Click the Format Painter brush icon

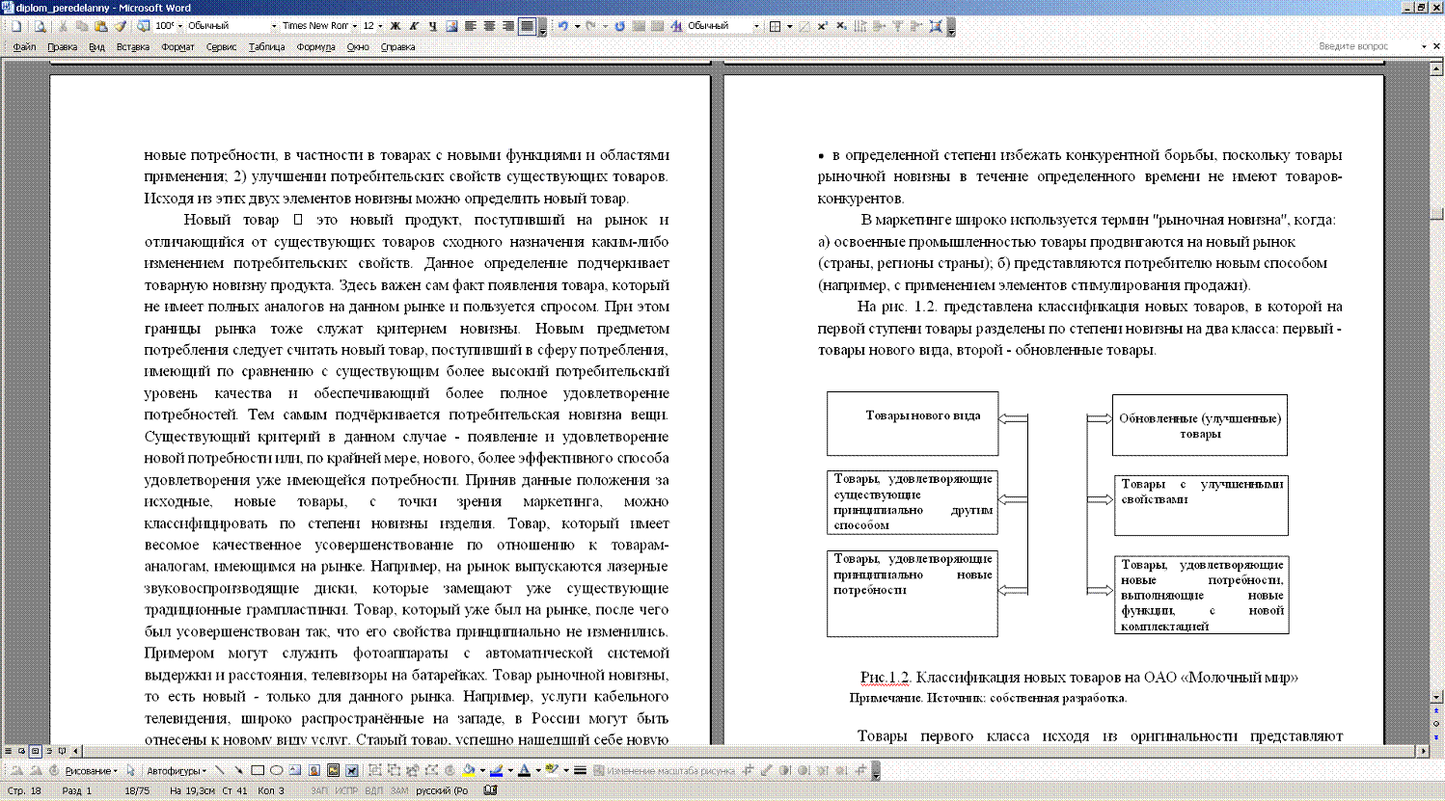pos(121,26)
